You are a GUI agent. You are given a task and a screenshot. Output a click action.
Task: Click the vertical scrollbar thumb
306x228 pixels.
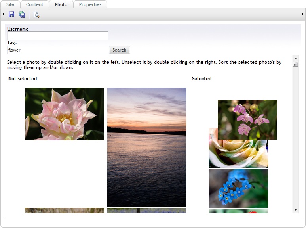coord(296,64)
